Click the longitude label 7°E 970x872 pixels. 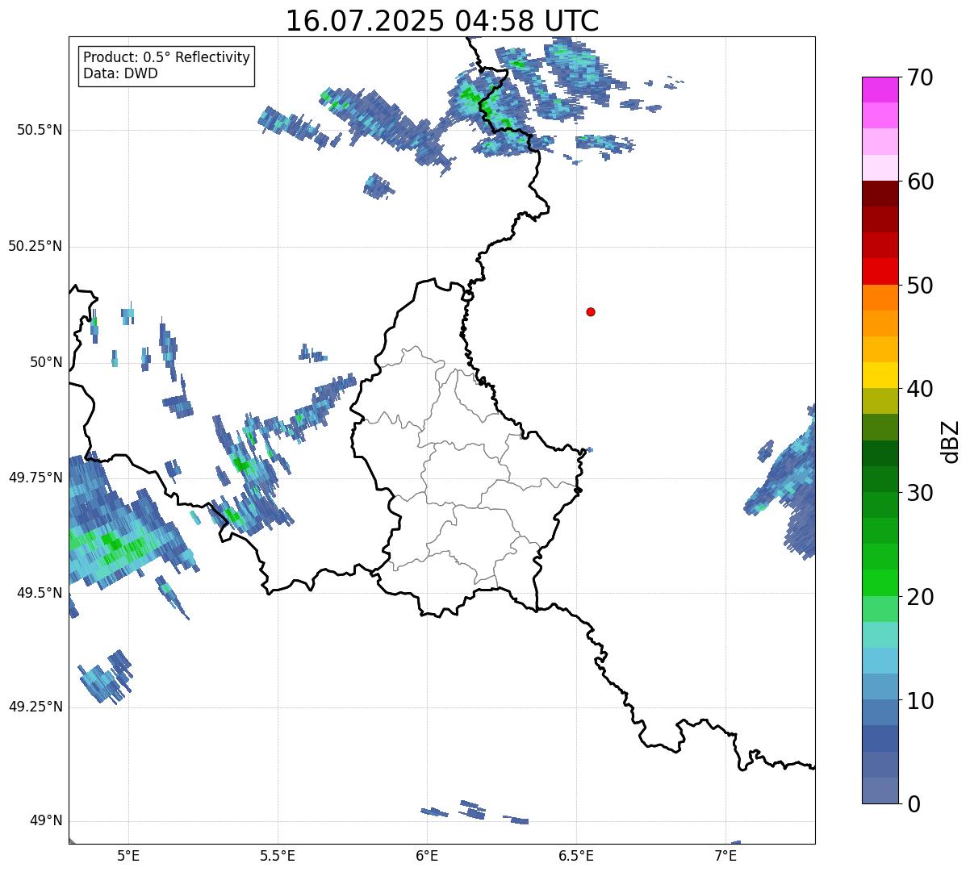pyautogui.click(x=725, y=856)
